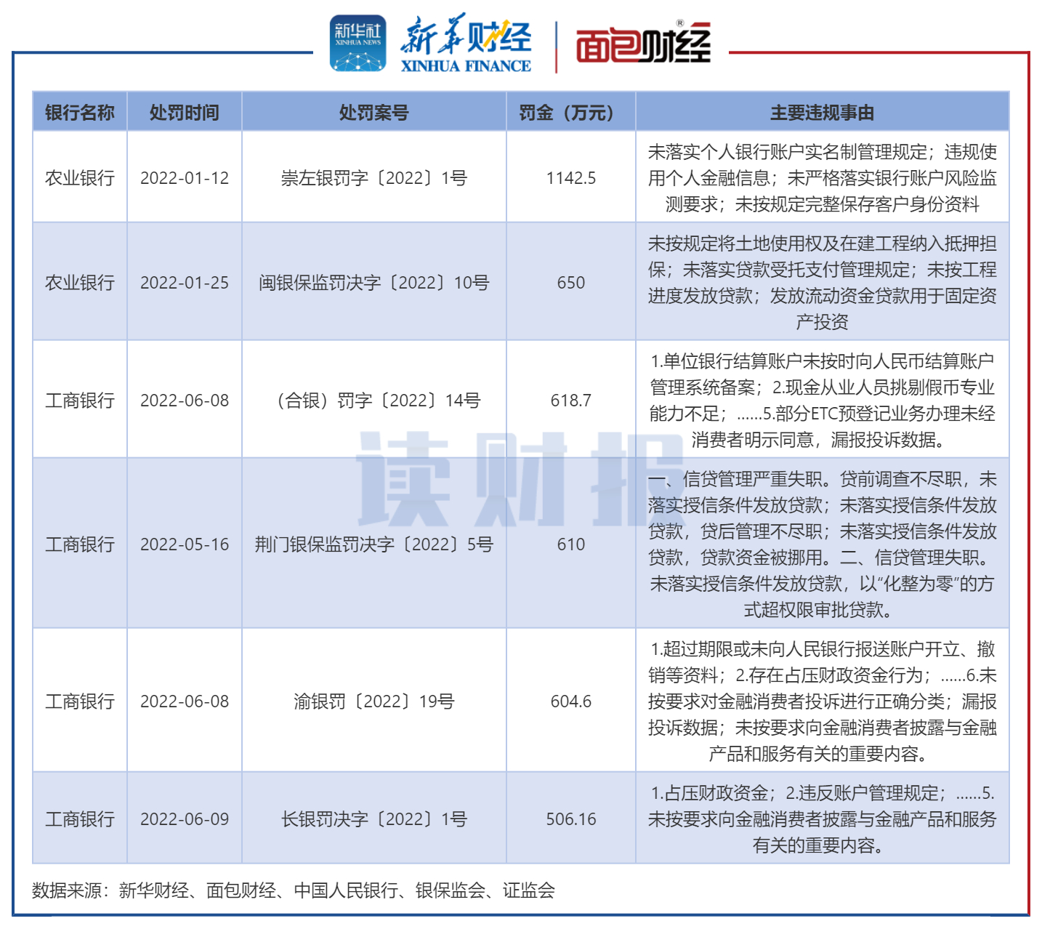
Task: Select the 处罚时间 column header
Action: 185,113
